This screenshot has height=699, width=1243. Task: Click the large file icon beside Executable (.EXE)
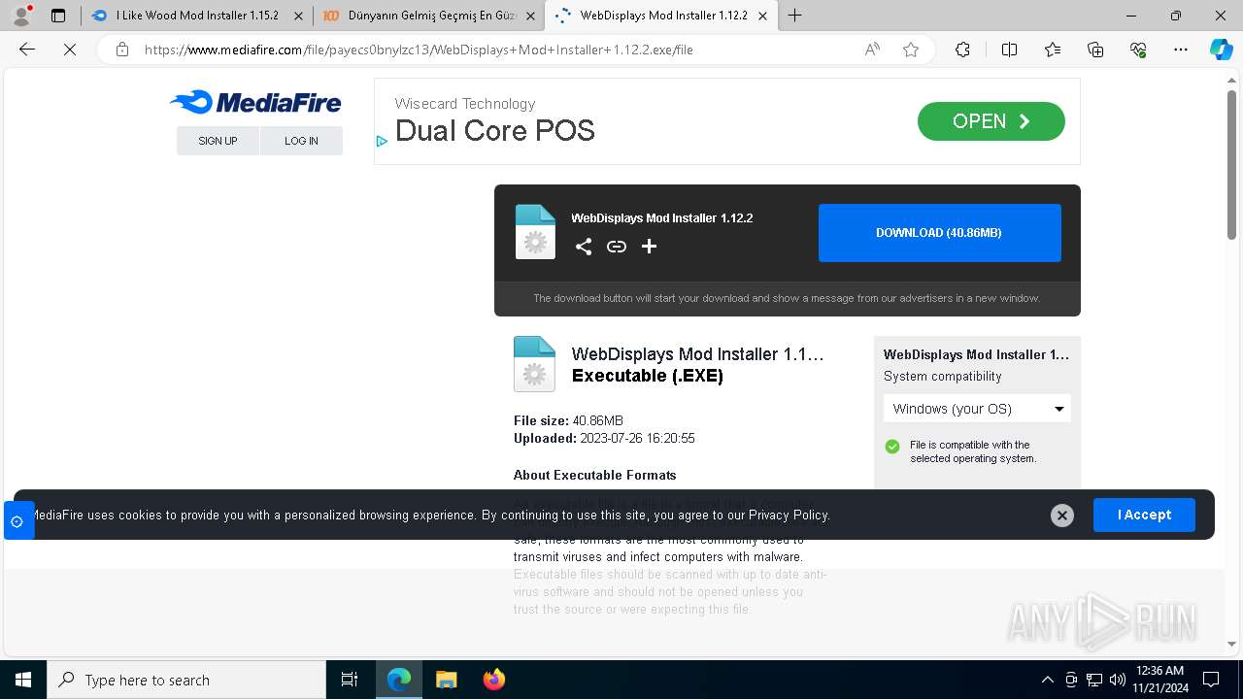click(534, 364)
